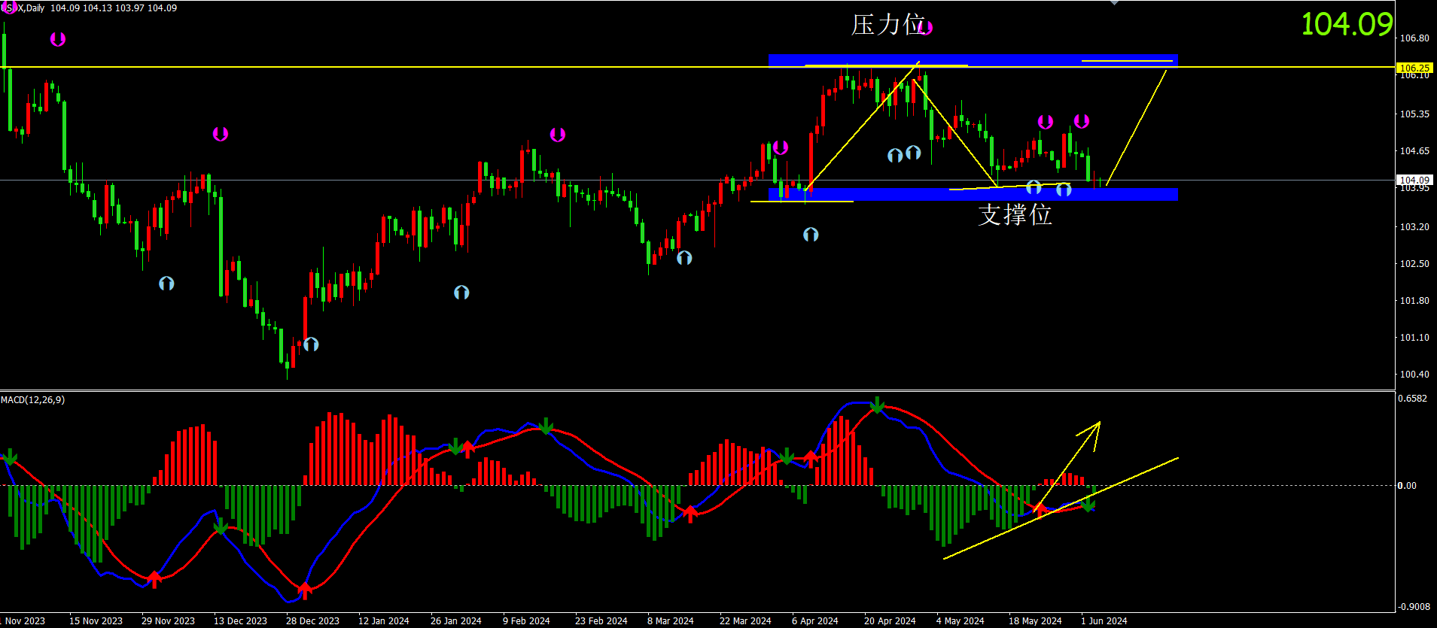Click the white 104.09 current price tag on axis
Viewport: 1437px width, 628px height.
(1414, 180)
